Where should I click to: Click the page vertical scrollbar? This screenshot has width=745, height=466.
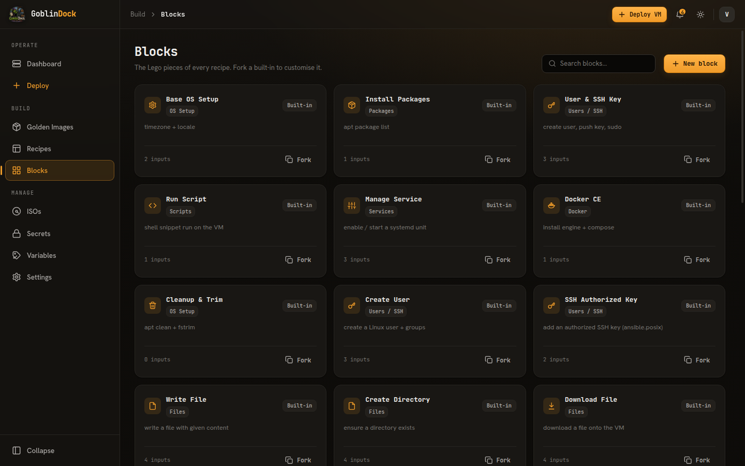click(x=742, y=116)
